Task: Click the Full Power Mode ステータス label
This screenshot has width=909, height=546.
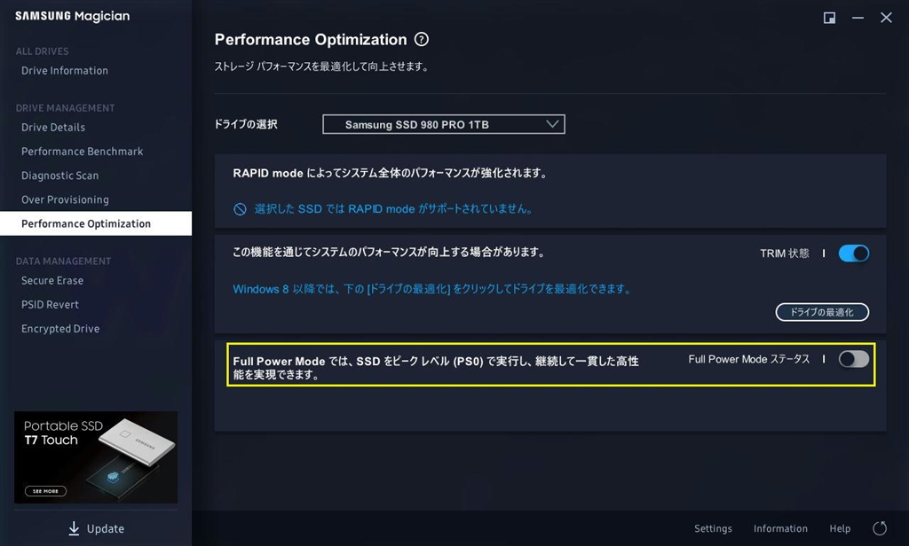Action: pos(749,360)
